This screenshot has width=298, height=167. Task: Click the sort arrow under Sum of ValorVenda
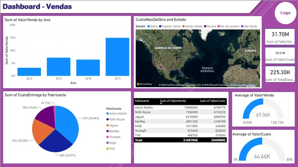pos(161,103)
